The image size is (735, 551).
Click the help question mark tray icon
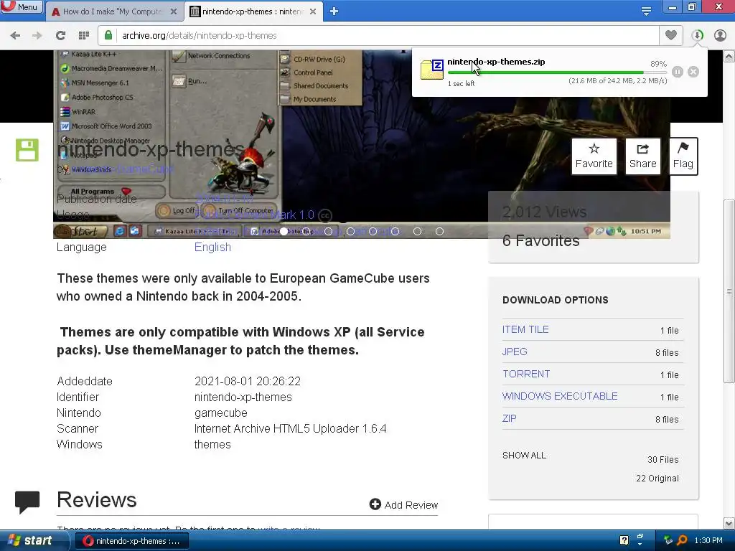pos(624,540)
